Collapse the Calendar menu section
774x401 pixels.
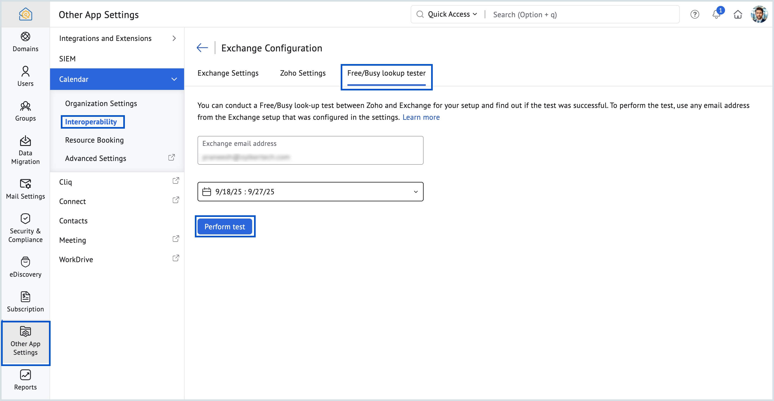pyautogui.click(x=174, y=79)
